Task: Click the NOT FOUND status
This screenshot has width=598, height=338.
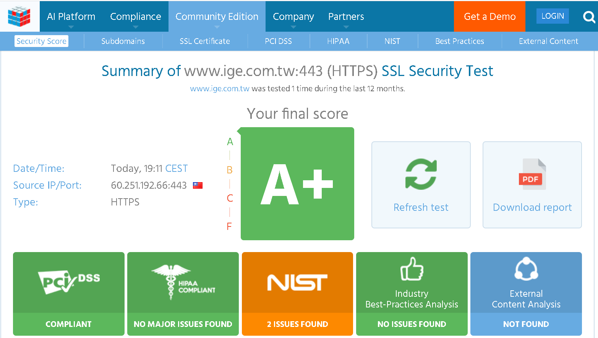Action: pyautogui.click(x=526, y=324)
